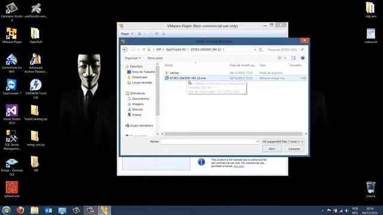The height and width of the screenshot is (215, 383).
Task: Click the VM breadcrumb segment
Action: (x=159, y=50)
